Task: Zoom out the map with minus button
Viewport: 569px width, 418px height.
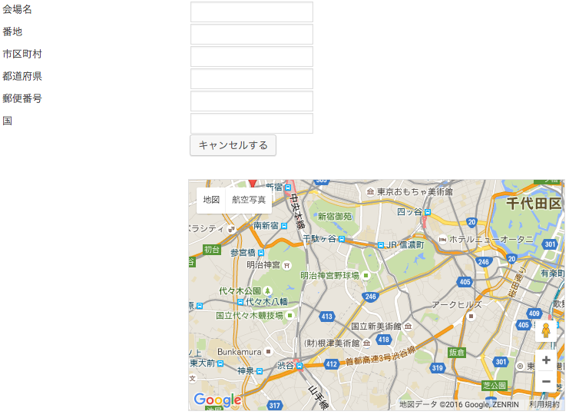Action: (546, 381)
